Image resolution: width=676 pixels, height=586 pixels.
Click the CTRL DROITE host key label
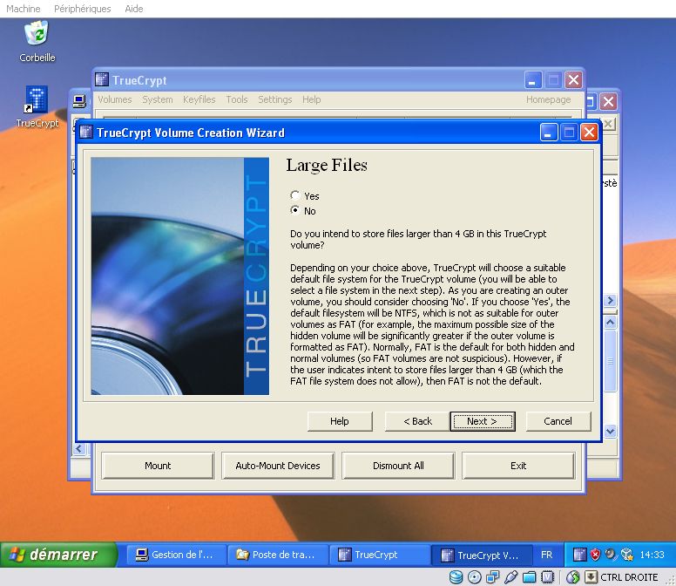click(x=629, y=577)
